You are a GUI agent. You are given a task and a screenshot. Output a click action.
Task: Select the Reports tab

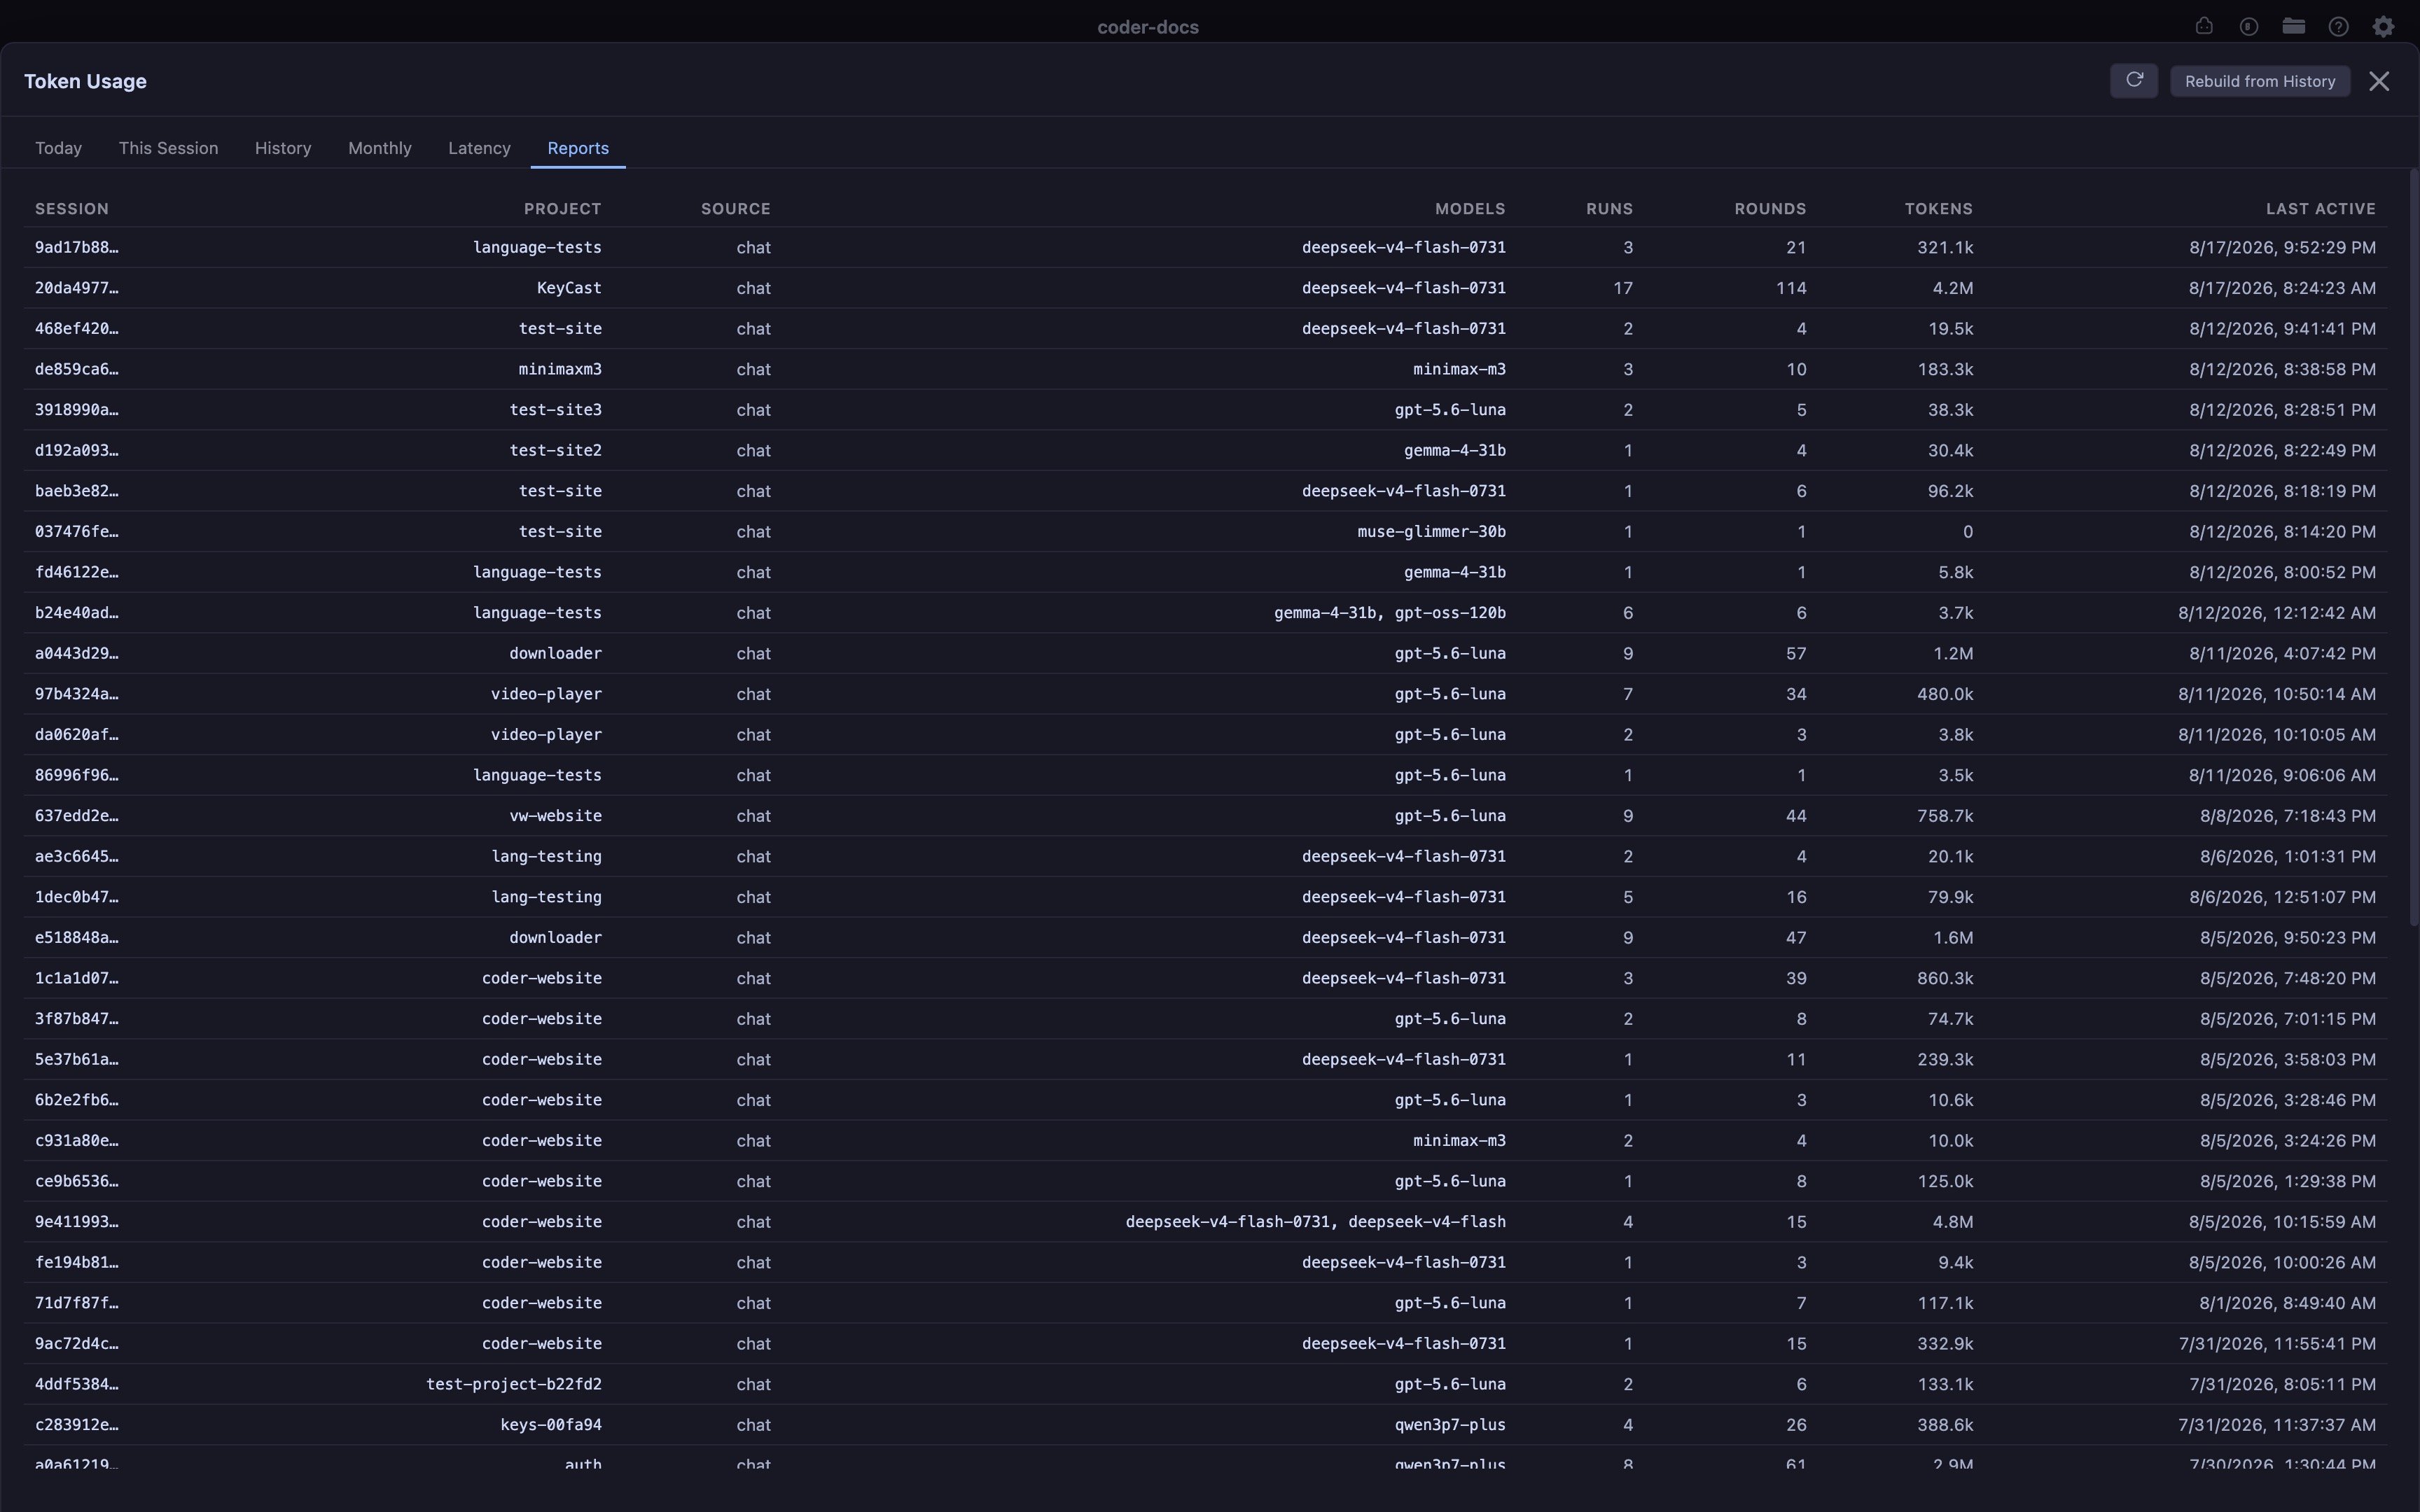click(x=578, y=148)
